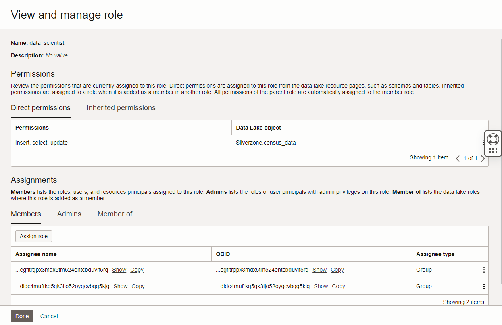Switch to the Admins tab

click(x=69, y=214)
